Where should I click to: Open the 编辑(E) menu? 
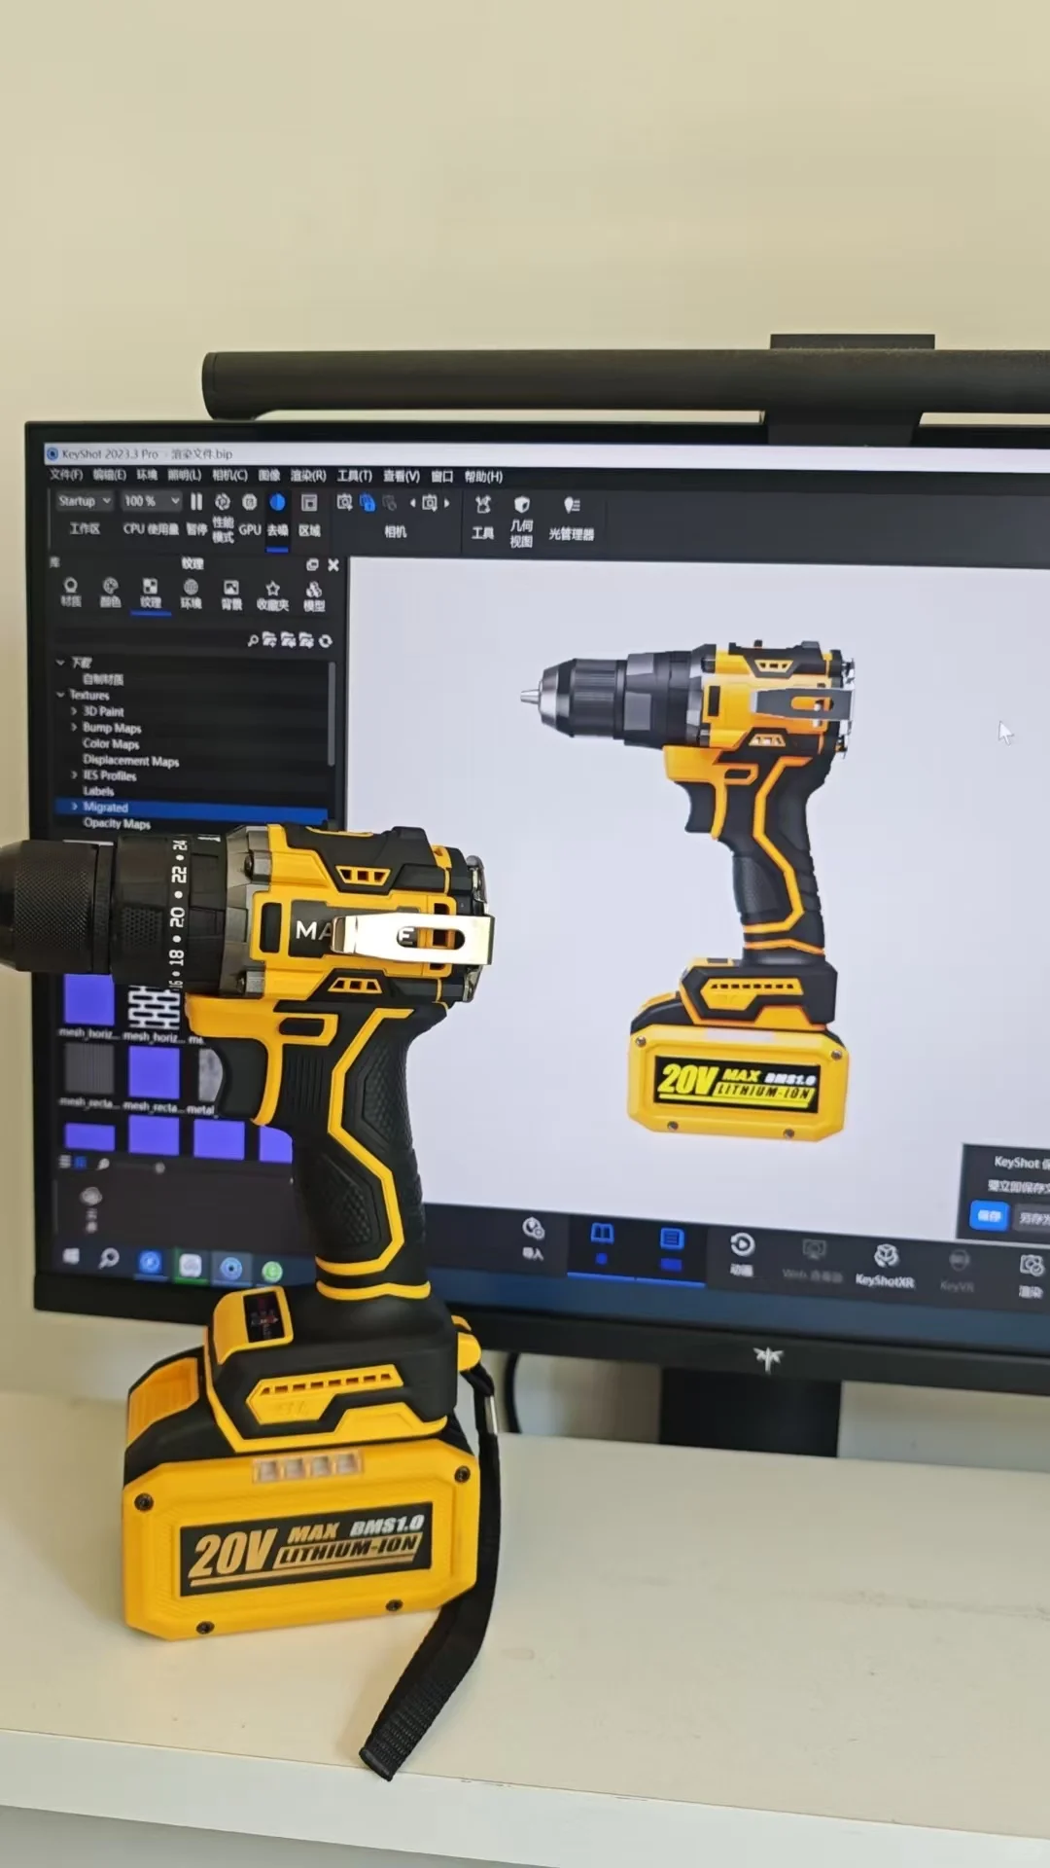tap(109, 475)
